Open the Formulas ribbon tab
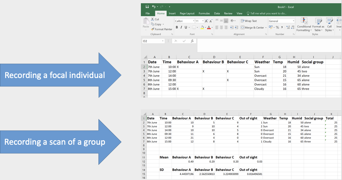Image resolution: width=342 pixels, height=180 pixels. click(x=204, y=14)
